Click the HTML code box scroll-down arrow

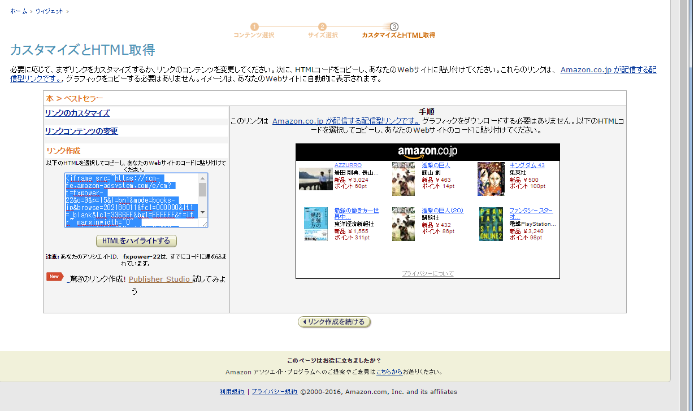[203, 212]
